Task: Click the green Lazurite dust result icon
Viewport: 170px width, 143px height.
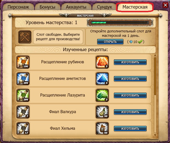Action: pyautogui.click(x=102, y=95)
